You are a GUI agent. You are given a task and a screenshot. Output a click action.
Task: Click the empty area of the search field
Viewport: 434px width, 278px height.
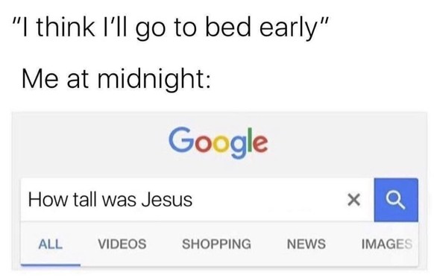(x=268, y=200)
